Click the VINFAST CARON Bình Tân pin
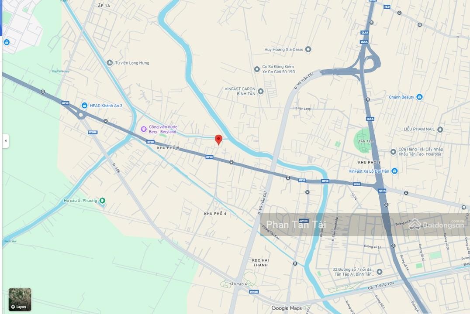470x314 pixels. click(261, 91)
